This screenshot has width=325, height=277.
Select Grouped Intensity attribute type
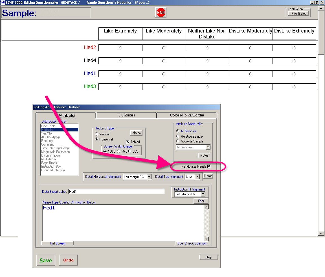(x=59, y=170)
